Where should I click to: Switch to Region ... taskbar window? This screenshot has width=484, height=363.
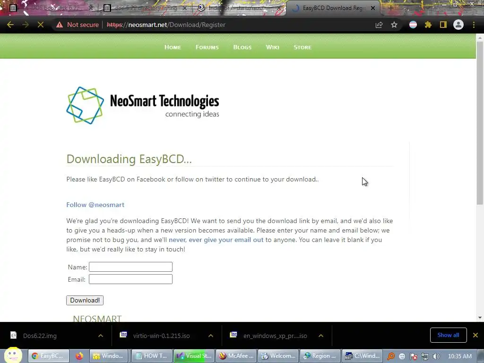click(320, 356)
